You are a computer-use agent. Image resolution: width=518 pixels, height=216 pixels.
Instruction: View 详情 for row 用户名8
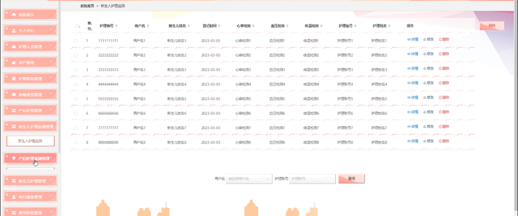[412, 141]
